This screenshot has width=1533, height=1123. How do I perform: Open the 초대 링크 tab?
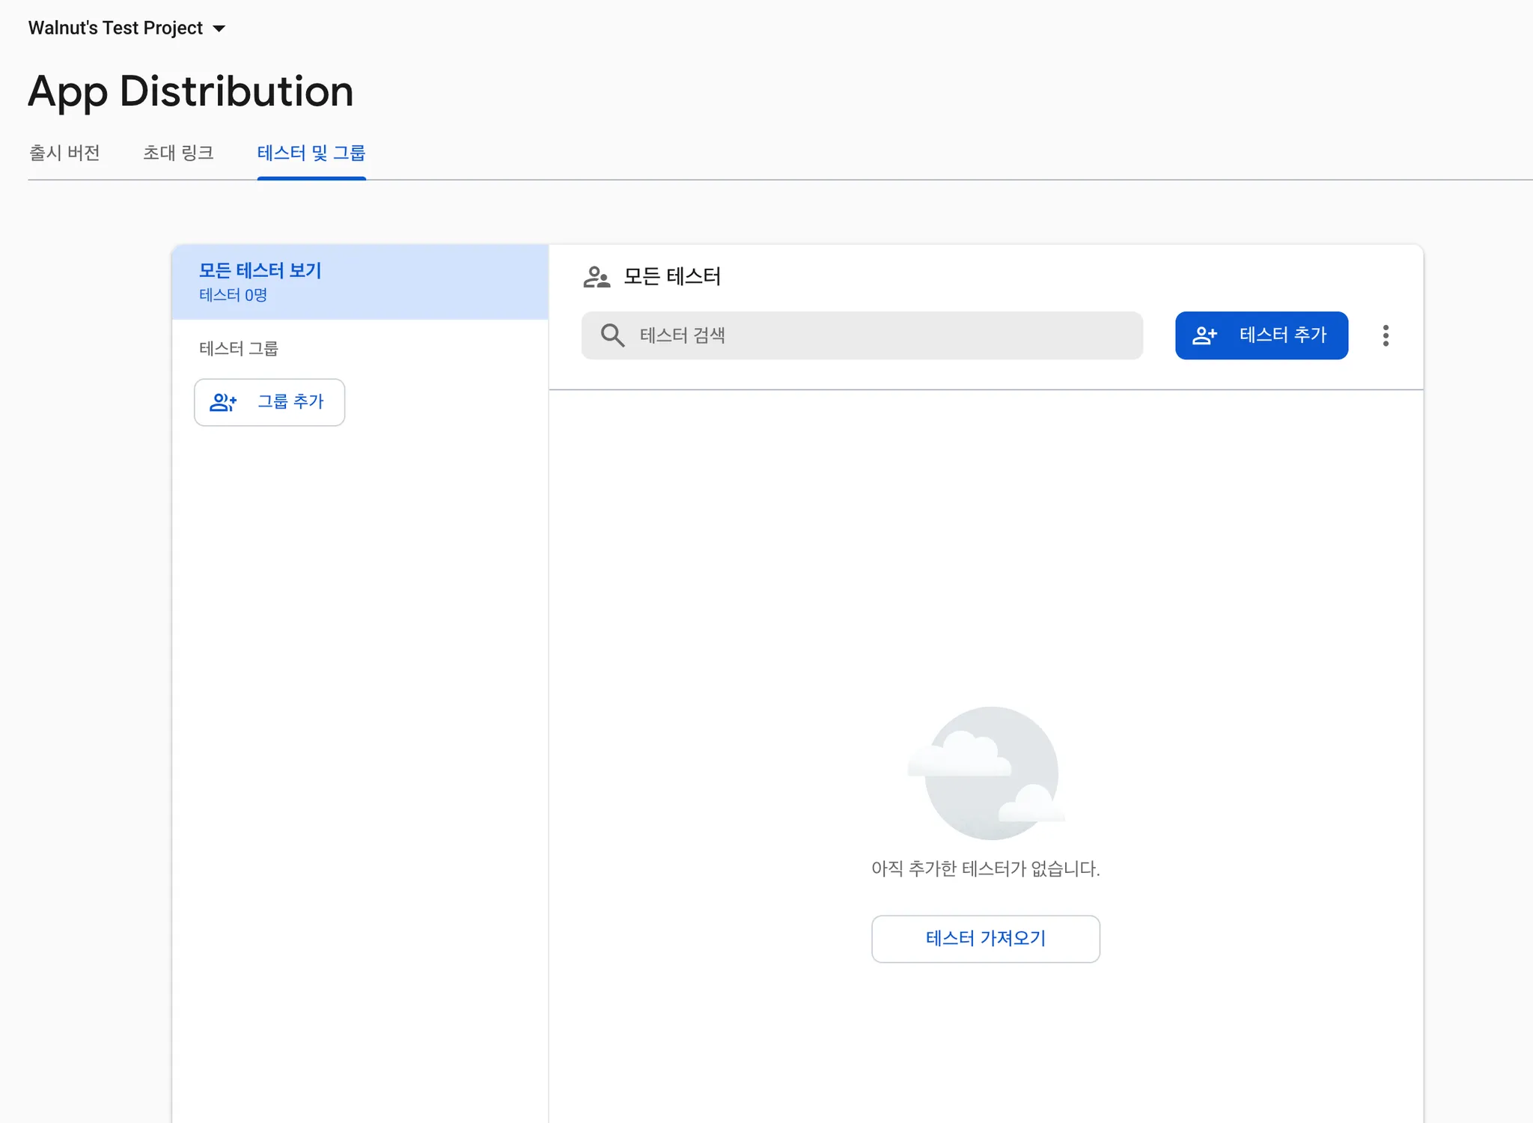pos(178,153)
